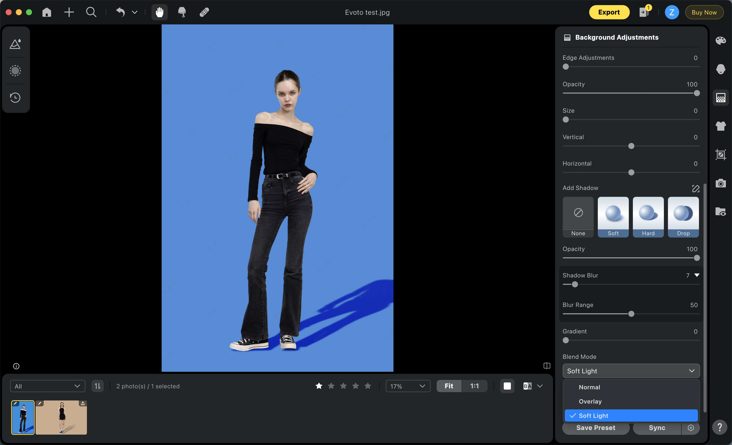
Task: Click the Blur Range slider handle
Action: [x=631, y=314]
